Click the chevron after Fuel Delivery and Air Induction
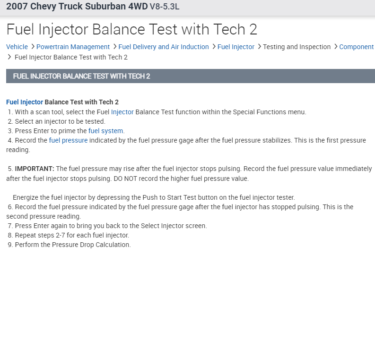Image resolution: width=375 pixels, height=340 pixels. pyautogui.click(x=214, y=47)
